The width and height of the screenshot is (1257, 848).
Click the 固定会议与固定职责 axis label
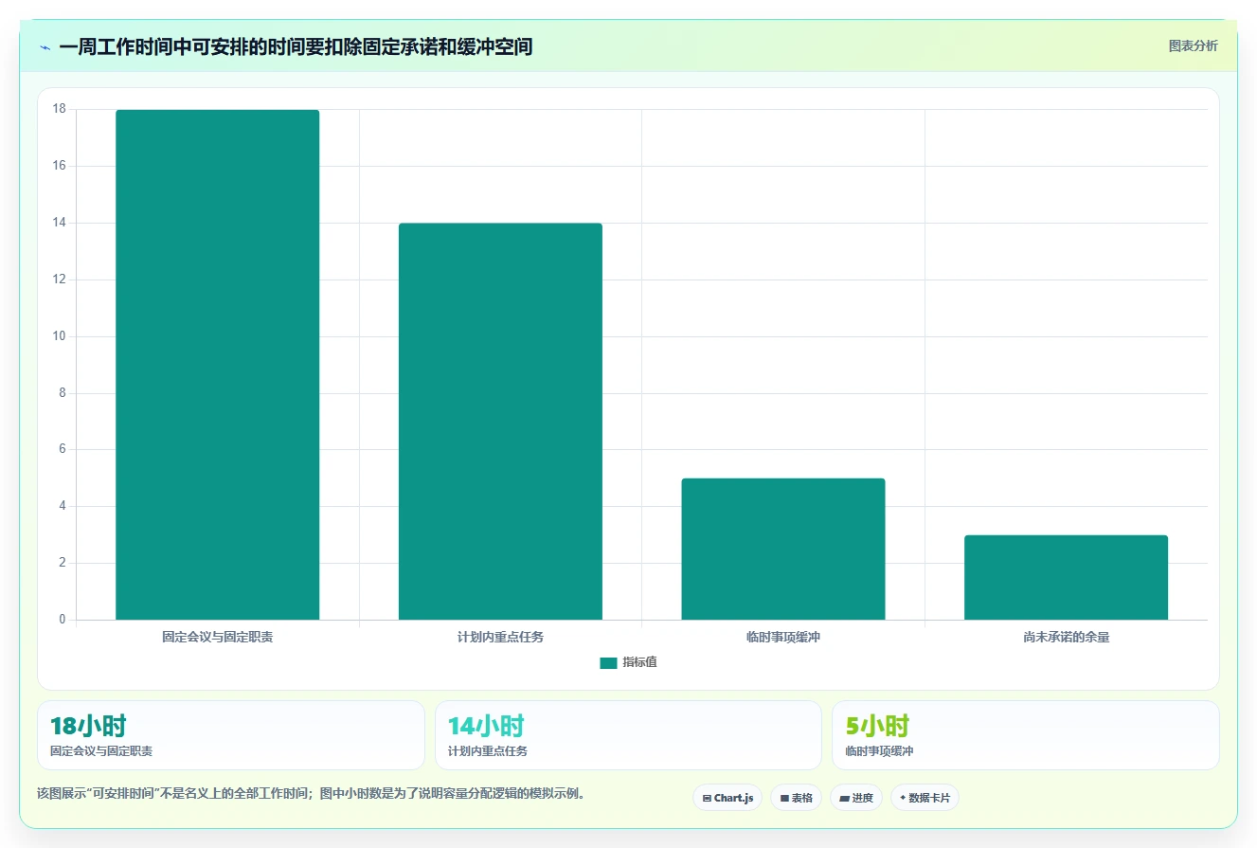[217, 638]
